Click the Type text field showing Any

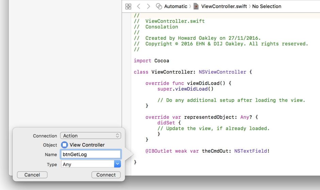(87, 164)
